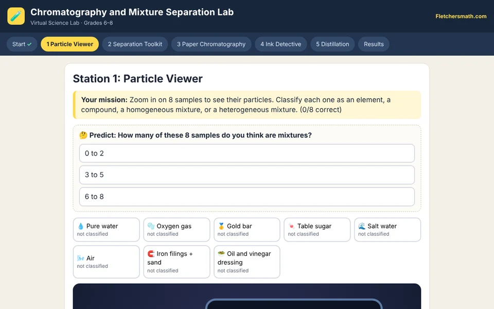Viewport: 494px width, 309px height.
Task: Open the 3 Paper Chromatography tab
Action: pos(211,44)
